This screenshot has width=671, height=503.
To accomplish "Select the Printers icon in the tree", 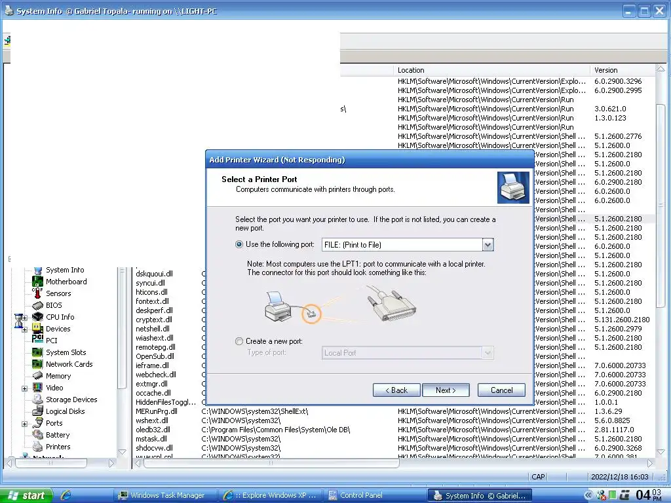I will point(37,447).
